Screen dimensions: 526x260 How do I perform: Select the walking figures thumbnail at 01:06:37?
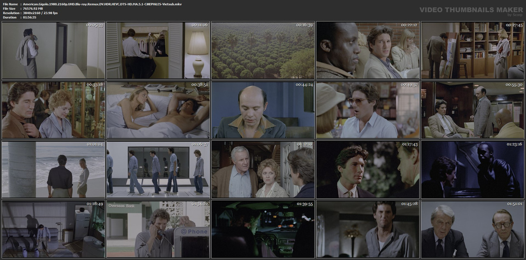pyautogui.click(x=158, y=169)
